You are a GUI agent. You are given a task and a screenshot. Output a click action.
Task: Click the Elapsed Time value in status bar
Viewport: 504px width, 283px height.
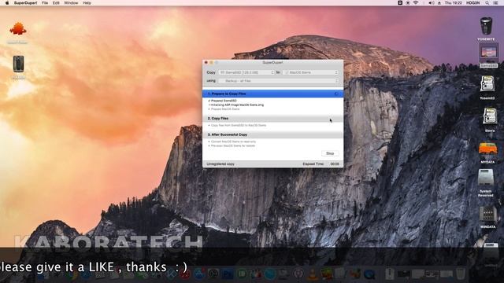coord(335,164)
